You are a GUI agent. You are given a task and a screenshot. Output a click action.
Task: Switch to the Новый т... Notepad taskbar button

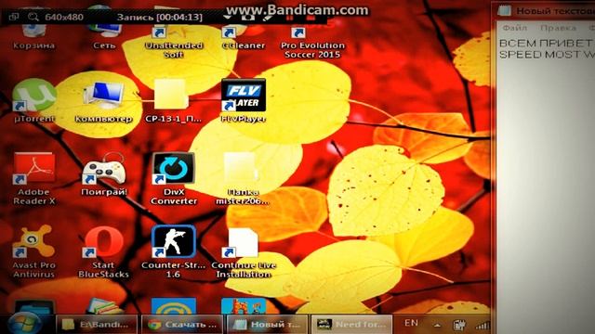pos(268,324)
